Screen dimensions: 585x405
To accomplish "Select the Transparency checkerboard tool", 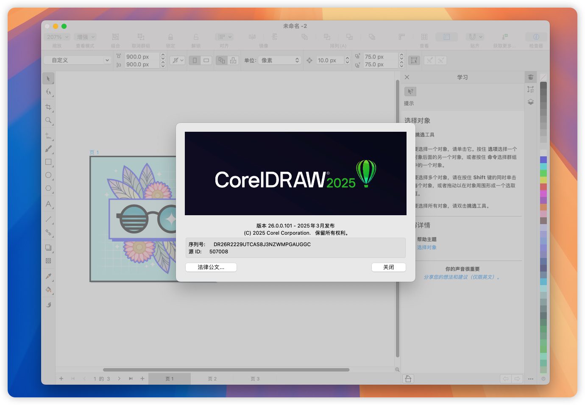I will click(x=48, y=261).
